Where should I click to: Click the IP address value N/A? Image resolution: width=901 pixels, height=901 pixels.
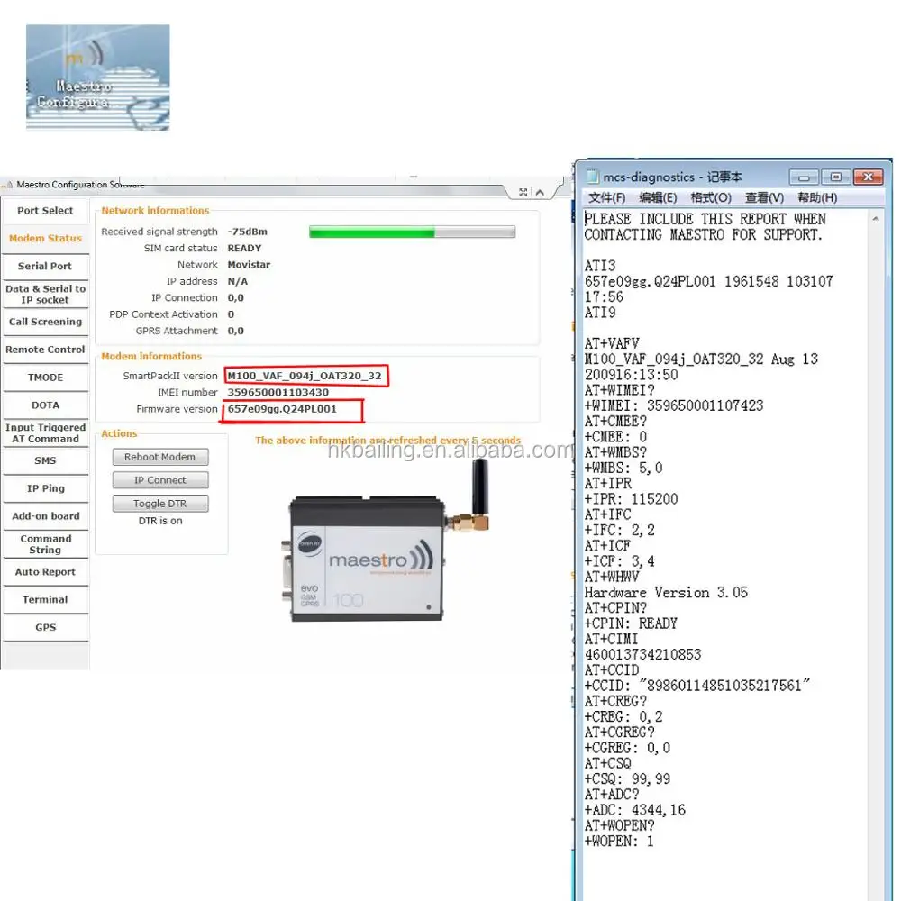pos(238,282)
